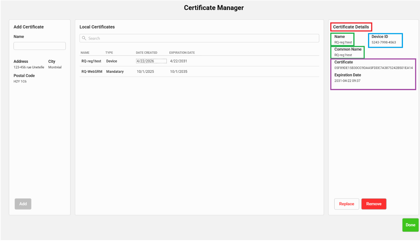Click the Local Certificates heading
The image size is (420, 241).
tap(97, 27)
